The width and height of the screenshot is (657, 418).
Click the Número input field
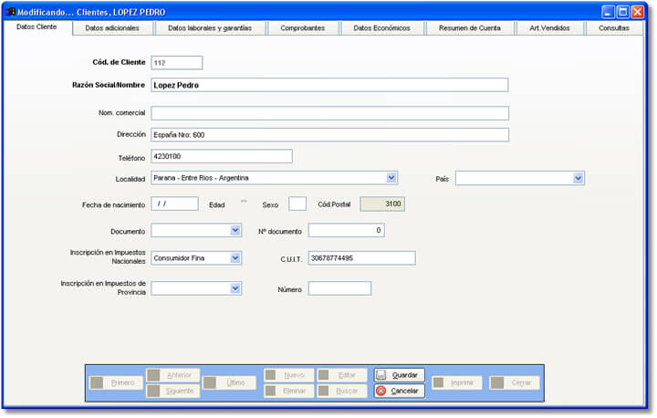pos(339,288)
